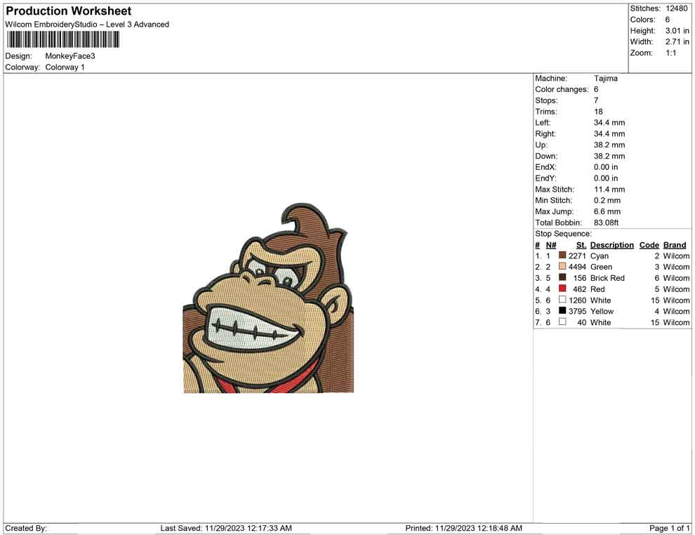The height and width of the screenshot is (535, 695).
Task: Click the stitch count 3795 in Yellow row
Action: [x=578, y=311]
